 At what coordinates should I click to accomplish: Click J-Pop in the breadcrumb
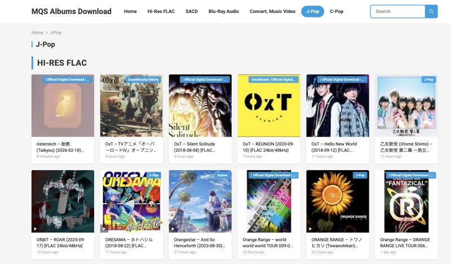55,33
